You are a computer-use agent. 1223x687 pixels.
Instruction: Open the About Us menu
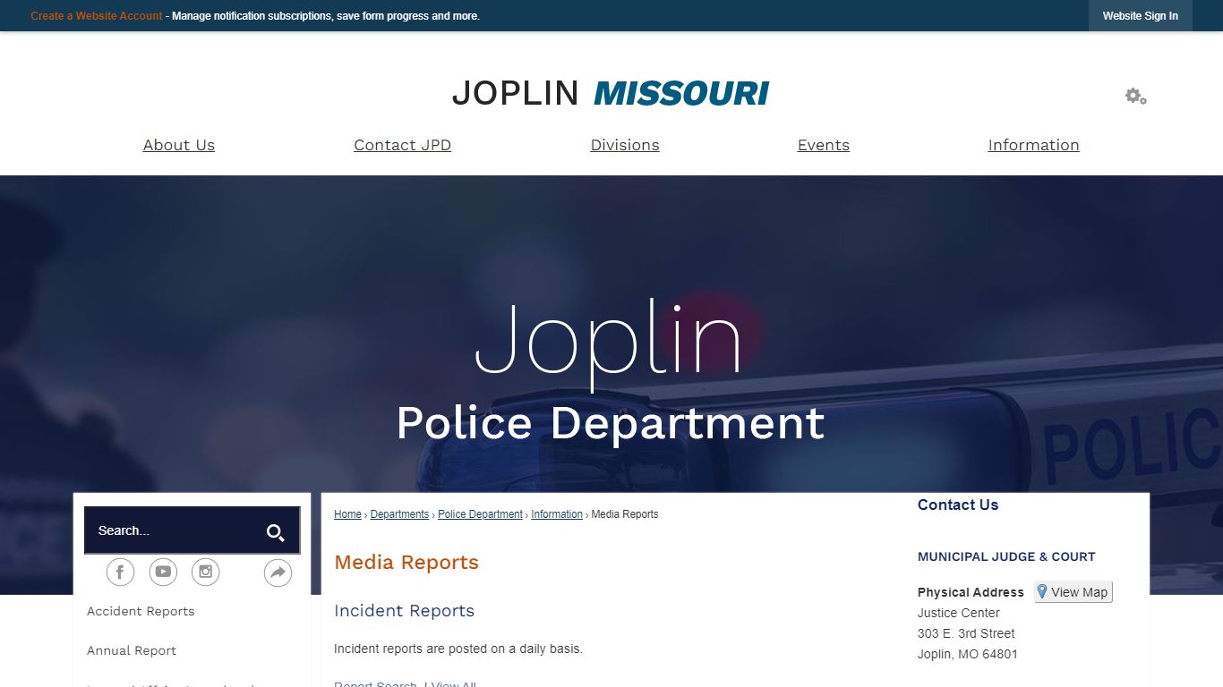pos(179,145)
